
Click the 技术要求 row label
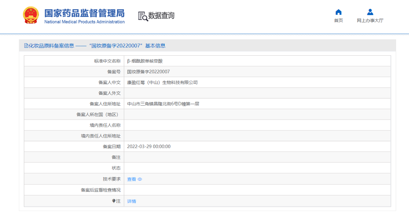click(x=111, y=179)
